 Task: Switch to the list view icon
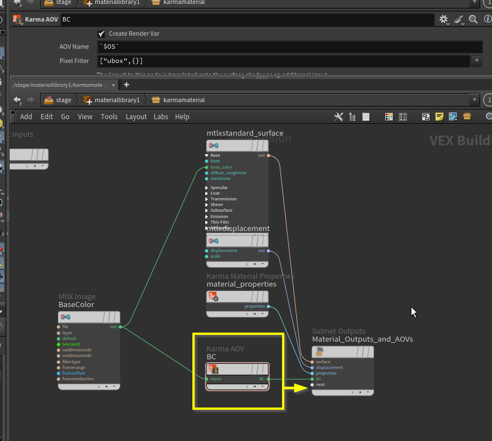(x=366, y=117)
